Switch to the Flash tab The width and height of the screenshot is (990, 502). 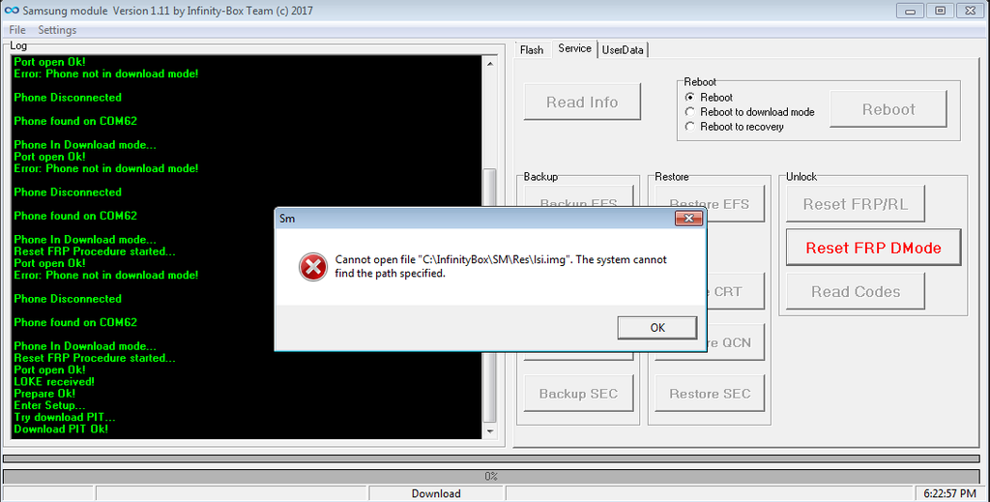(532, 50)
